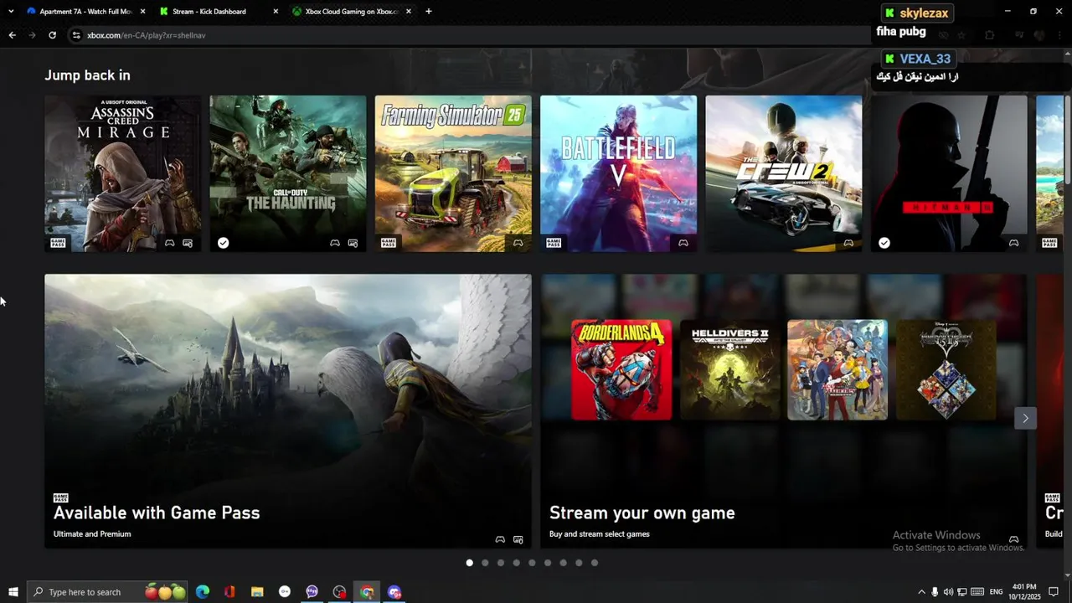Screen dimensions: 1072x603
Task: Open the tab search dropdown chevron
Action: (x=11, y=12)
